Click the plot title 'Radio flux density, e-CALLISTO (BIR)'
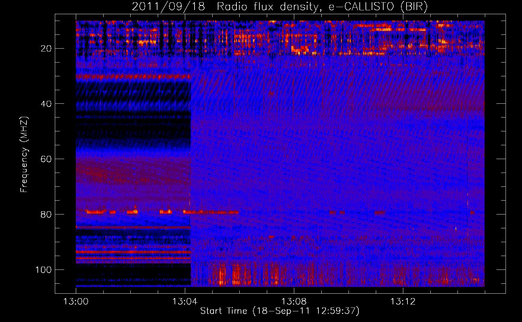522x322 pixels. pos(322,7)
